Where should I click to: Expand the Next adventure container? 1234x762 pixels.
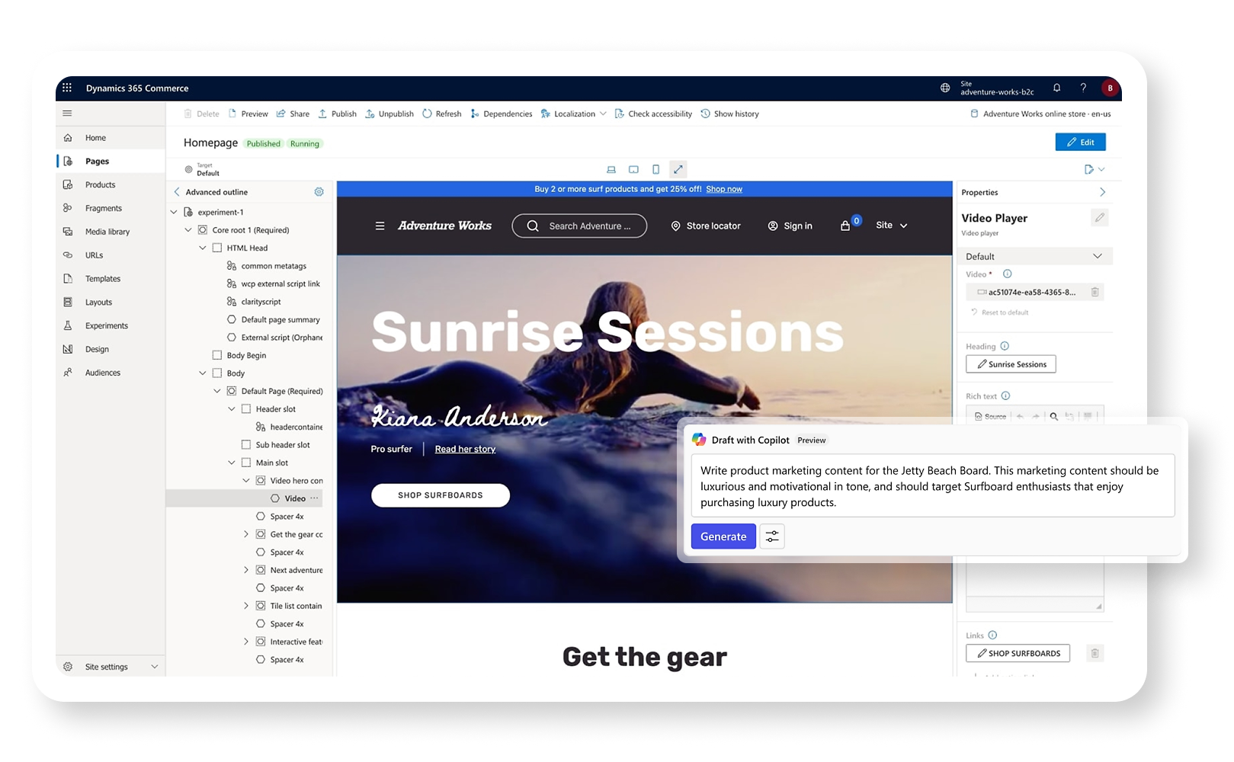246,570
